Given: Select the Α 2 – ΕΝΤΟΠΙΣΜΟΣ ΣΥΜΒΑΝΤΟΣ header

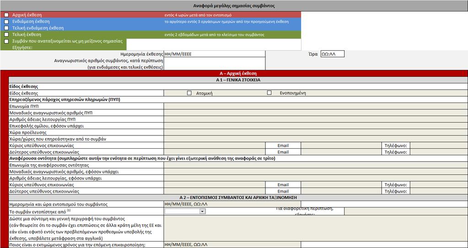Looking at the screenshot, I should (238, 198).
